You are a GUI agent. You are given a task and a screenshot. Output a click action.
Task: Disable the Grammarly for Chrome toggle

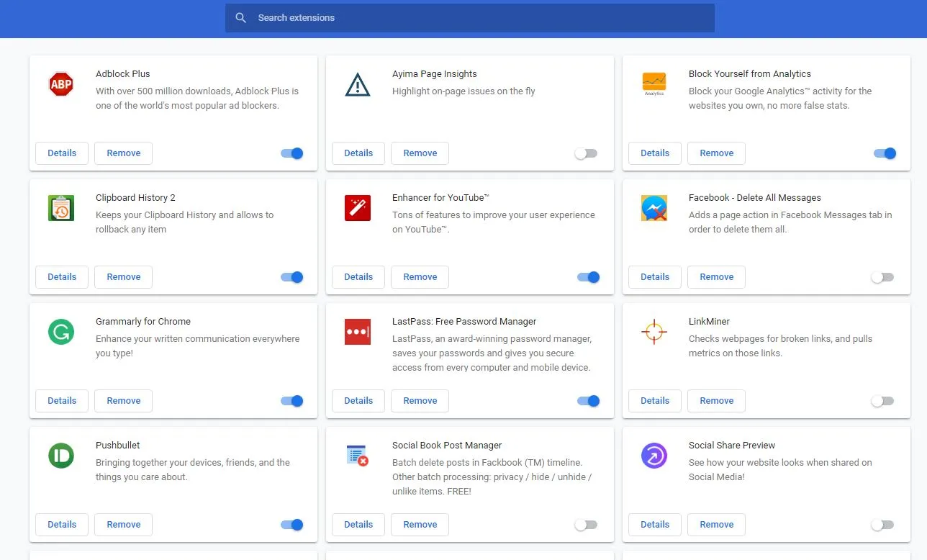click(x=292, y=401)
